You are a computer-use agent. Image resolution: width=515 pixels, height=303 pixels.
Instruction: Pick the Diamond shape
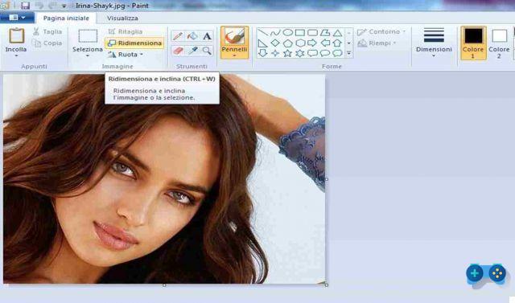click(x=275, y=43)
